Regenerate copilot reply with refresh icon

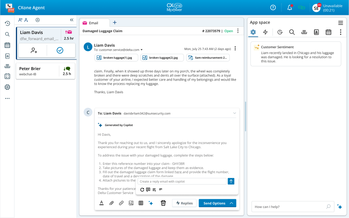[142, 190]
